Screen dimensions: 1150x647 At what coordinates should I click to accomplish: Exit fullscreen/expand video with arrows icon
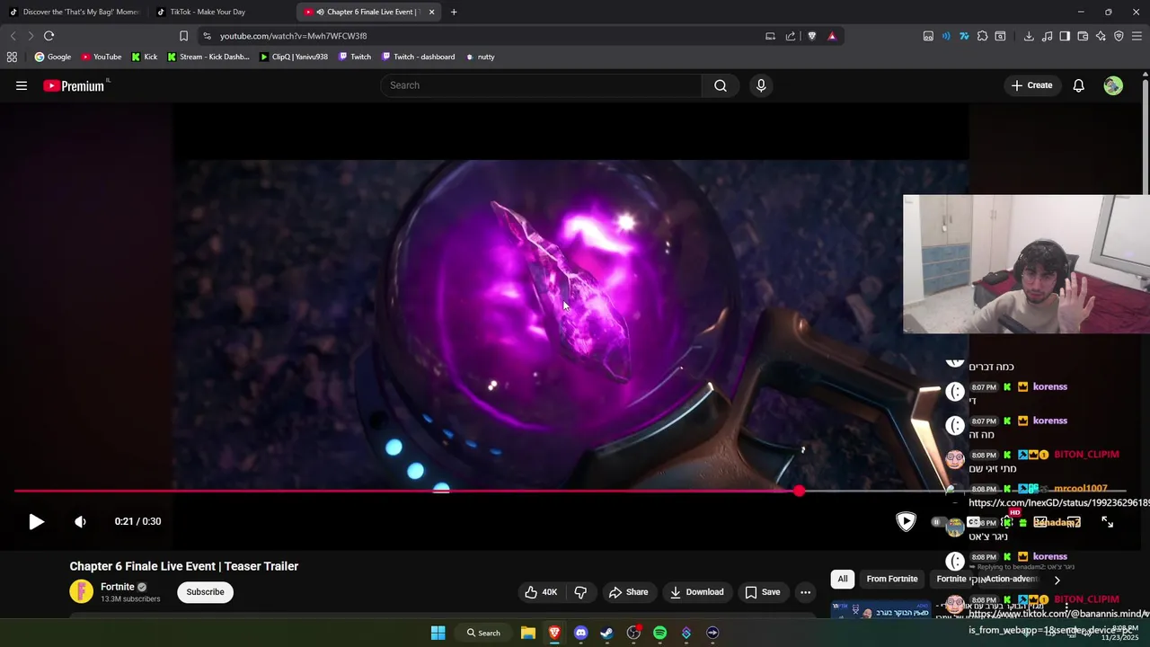[1107, 522]
